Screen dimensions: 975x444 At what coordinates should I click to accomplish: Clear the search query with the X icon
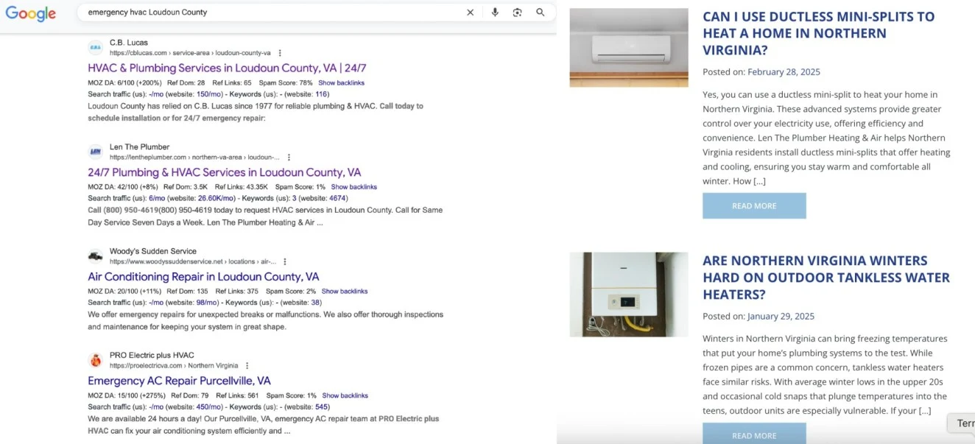(x=470, y=13)
